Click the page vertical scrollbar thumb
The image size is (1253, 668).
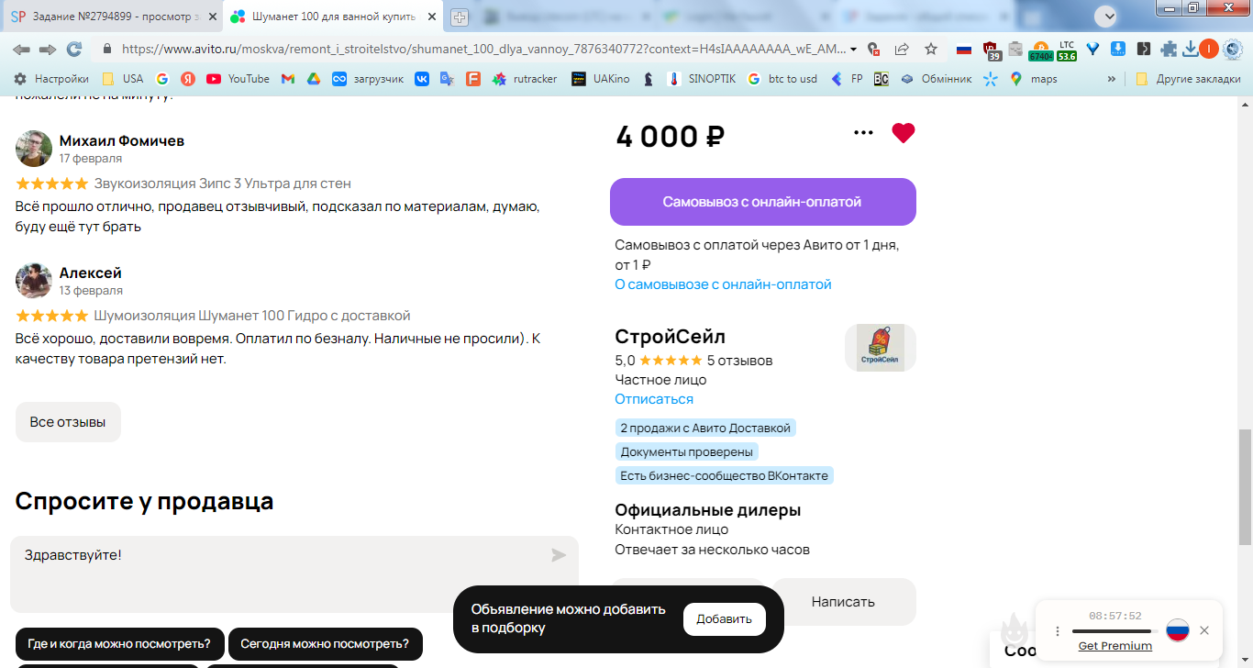tap(1245, 486)
